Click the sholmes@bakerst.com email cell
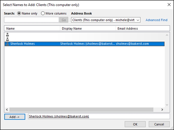The height and width of the screenshot is (130, 174). click(132, 44)
